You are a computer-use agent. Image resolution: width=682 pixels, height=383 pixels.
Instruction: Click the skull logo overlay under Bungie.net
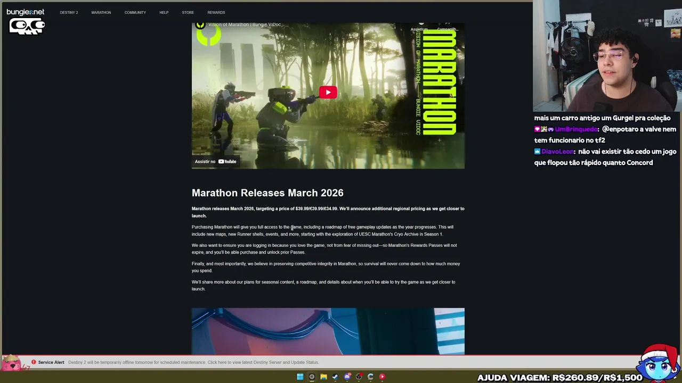pyautogui.click(x=27, y=26)
